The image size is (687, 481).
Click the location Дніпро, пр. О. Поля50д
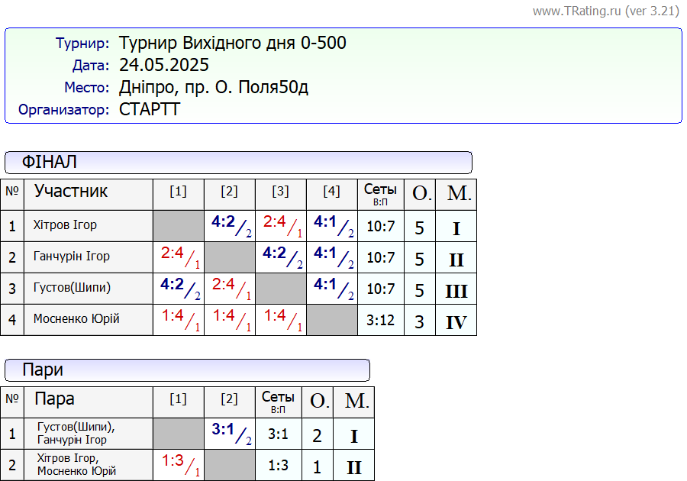(213, 87)
